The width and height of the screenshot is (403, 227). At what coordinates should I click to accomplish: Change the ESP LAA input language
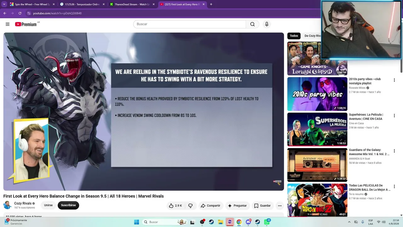tap(371, 222)
